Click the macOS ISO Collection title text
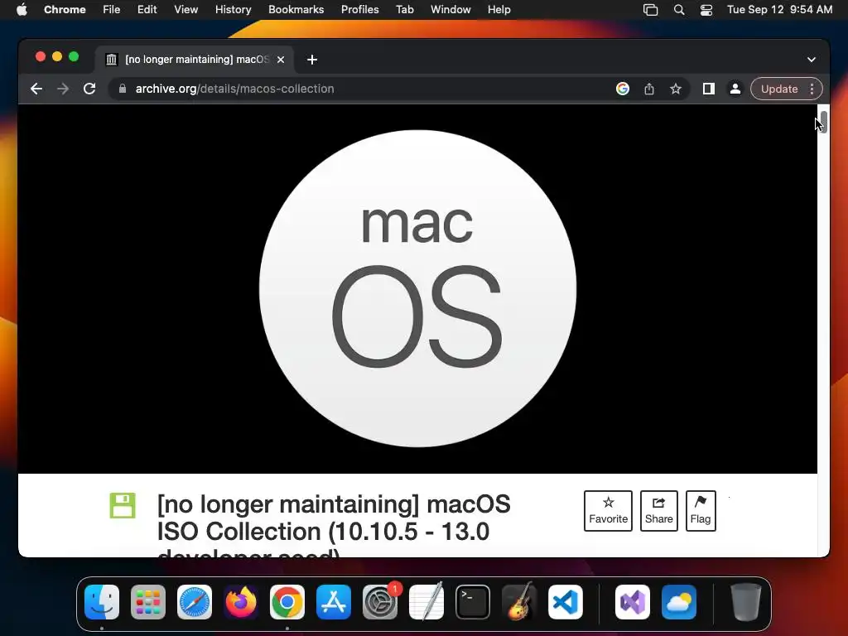 coord(334,524)
